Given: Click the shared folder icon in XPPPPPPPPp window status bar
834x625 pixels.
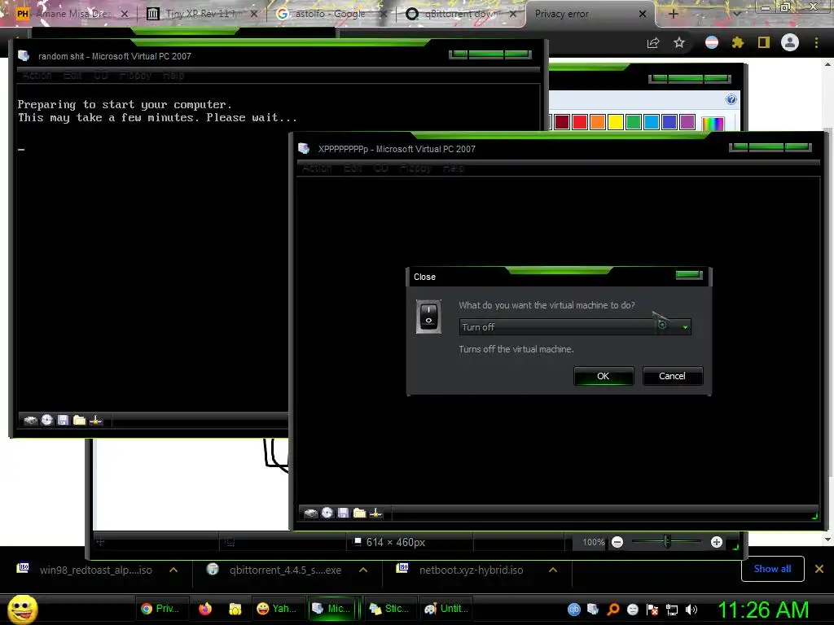Looking at the screenshot, I should [359, 513].
